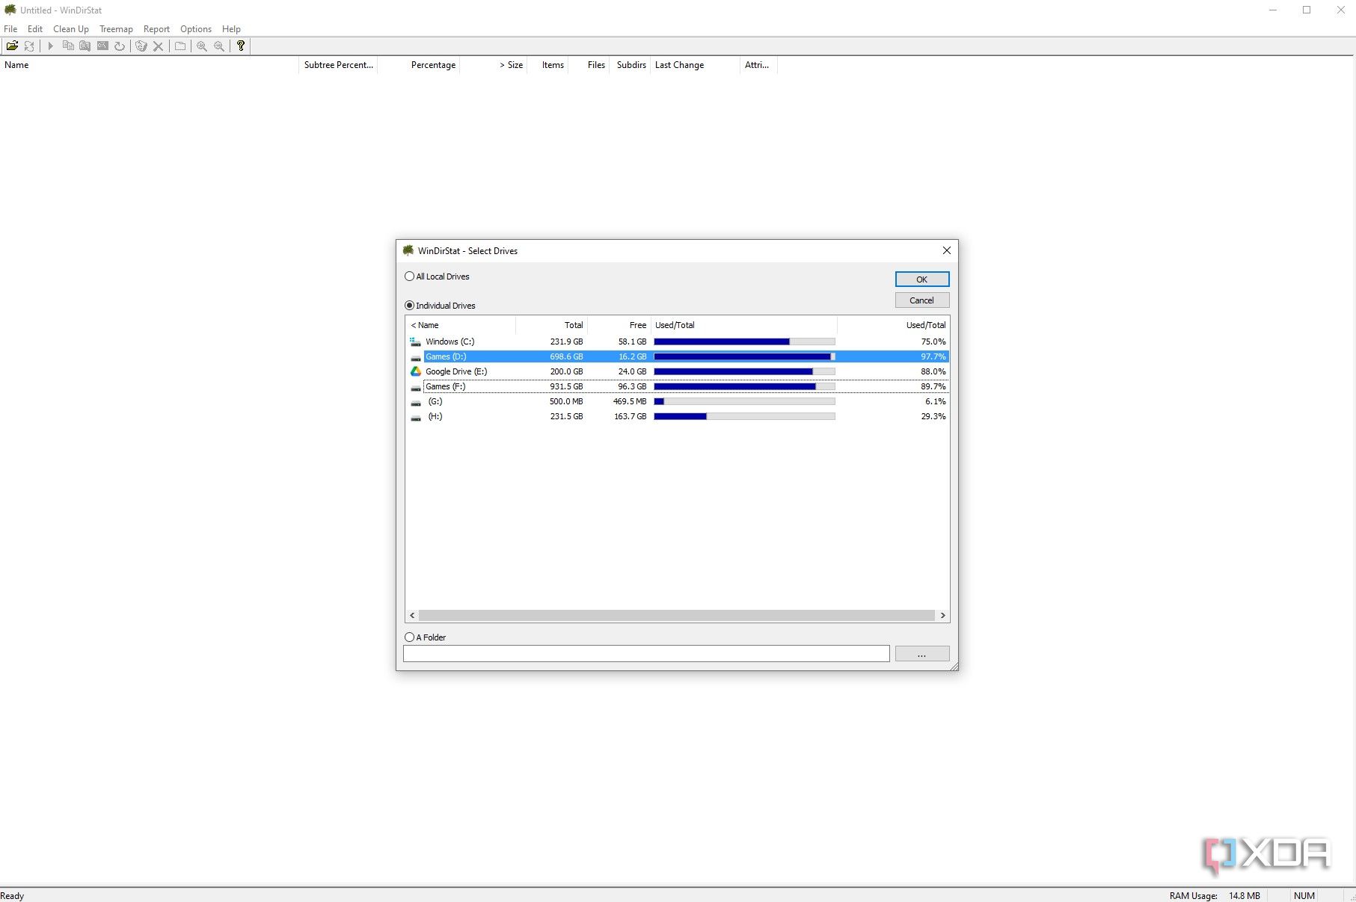The width and height of the screenshot is (1356, 902).
Task: Click the folder browse '...' button
Action: coord(922,654)
